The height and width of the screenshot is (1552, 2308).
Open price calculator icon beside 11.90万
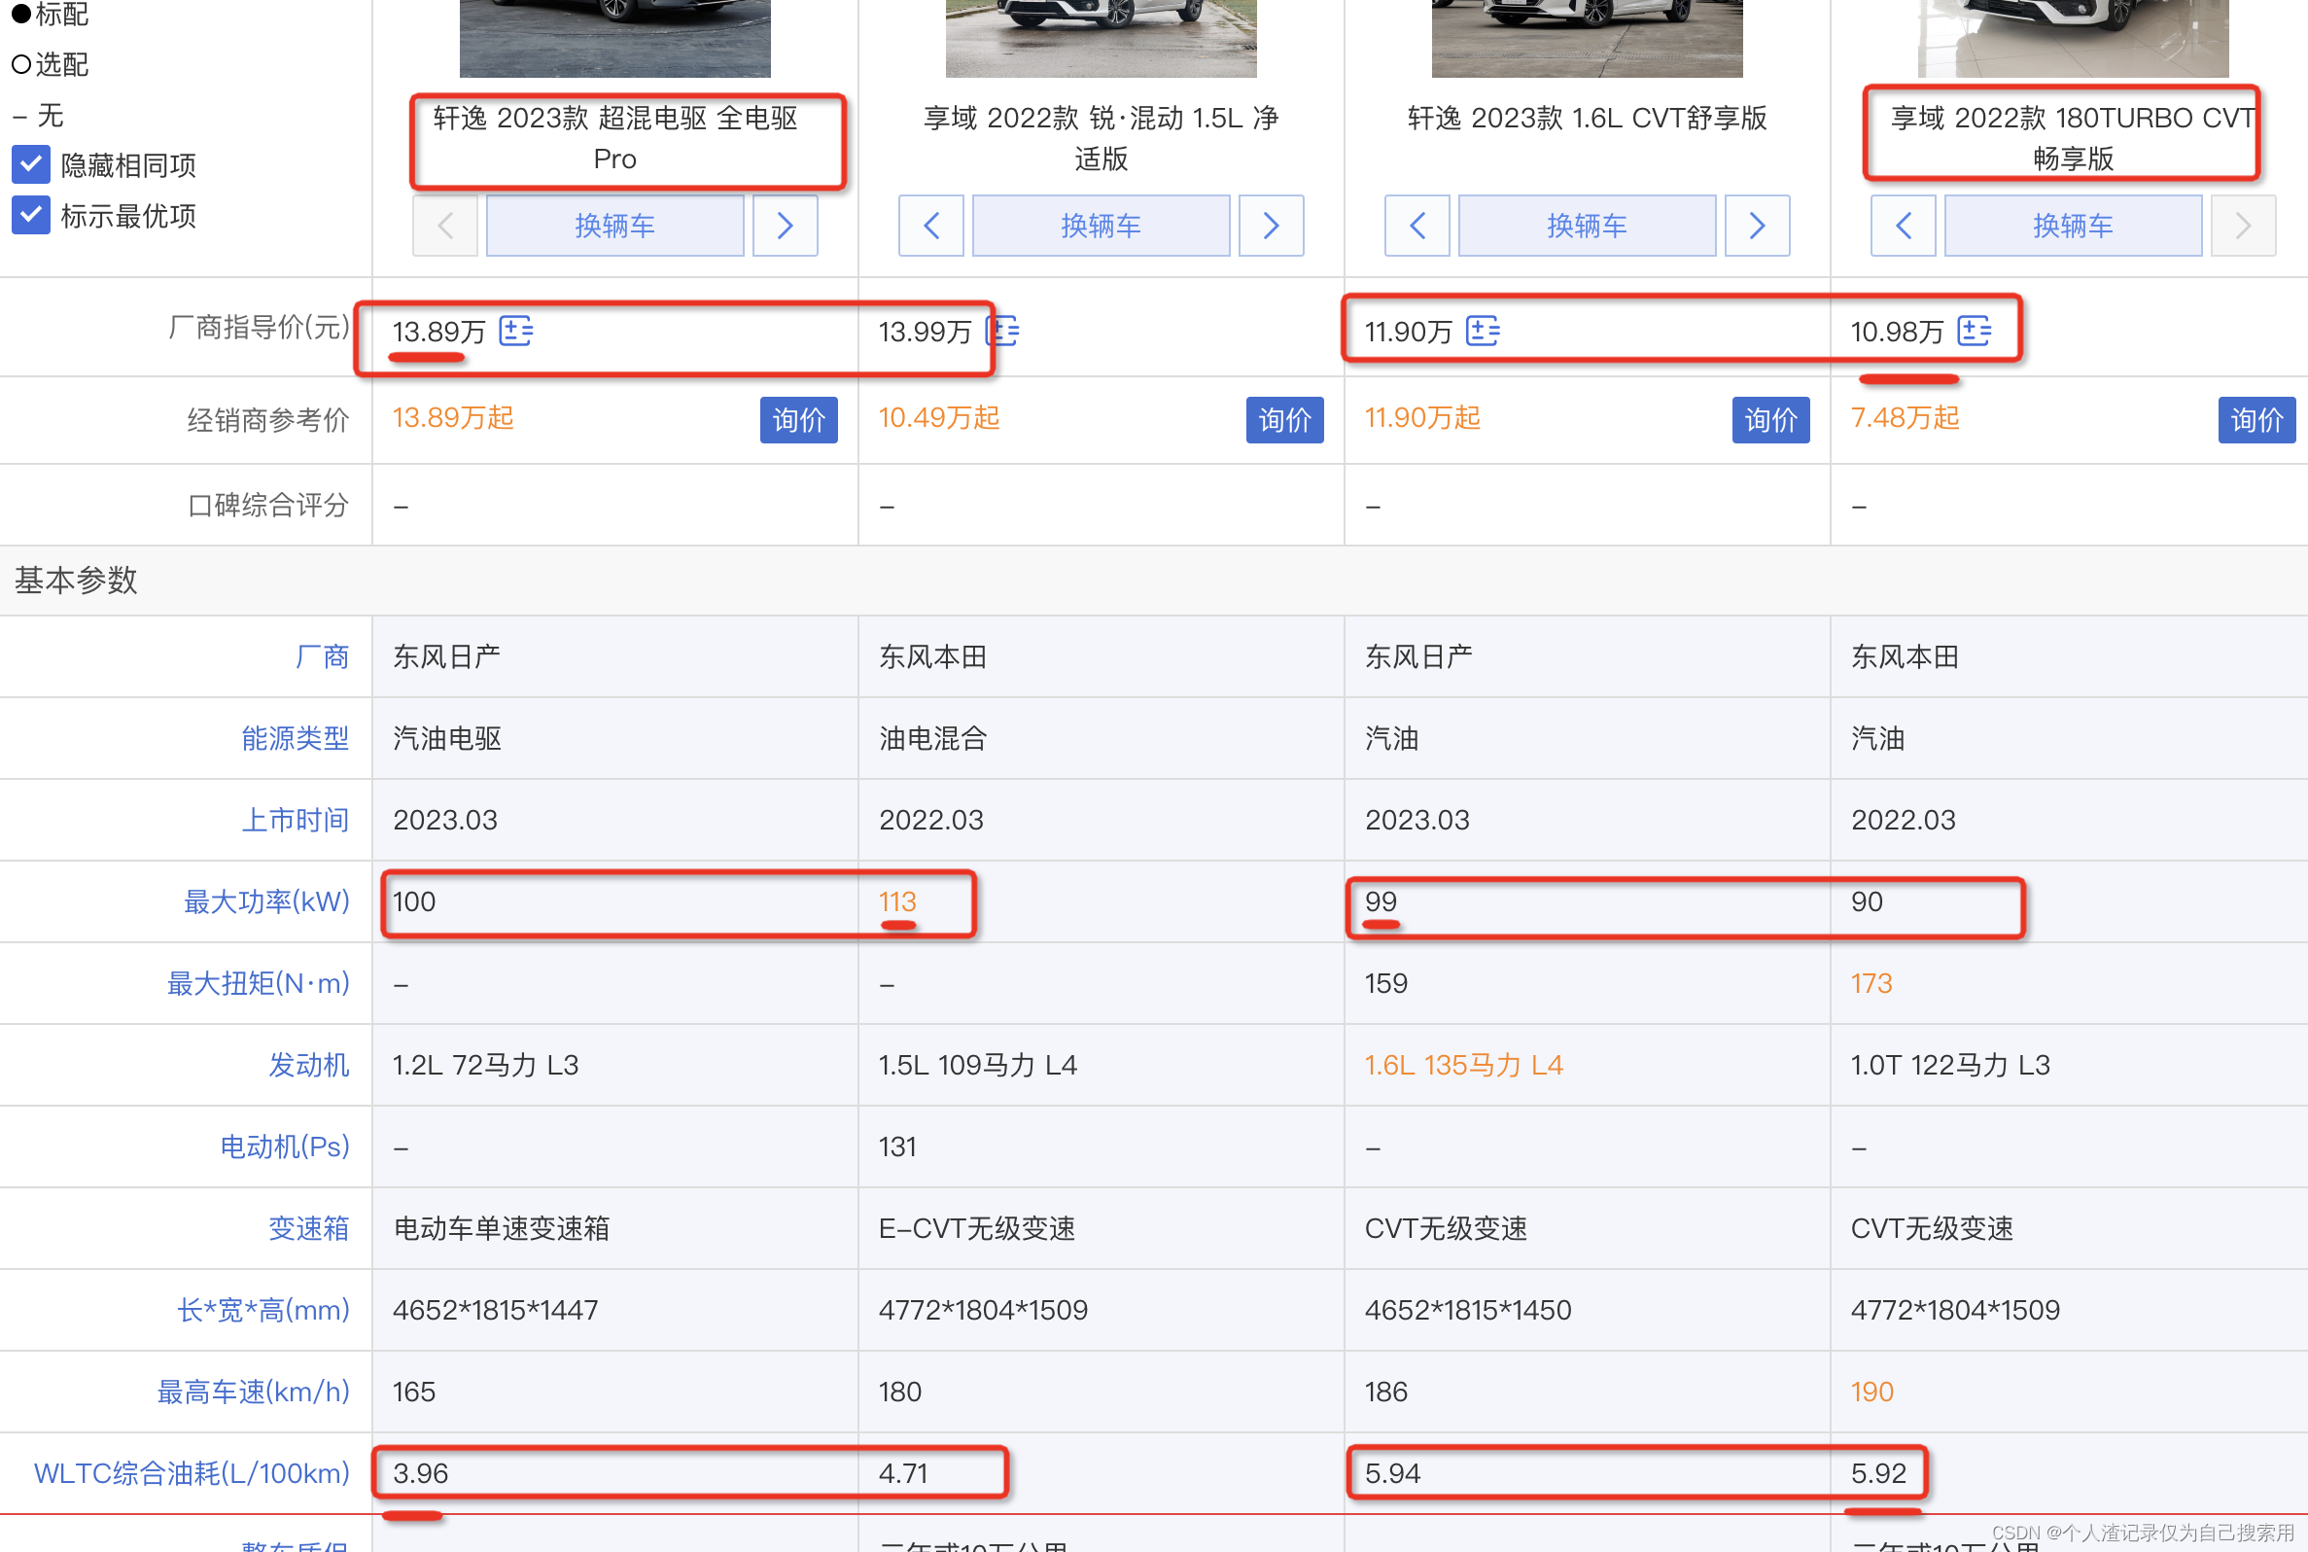[x=1482, y=331]
